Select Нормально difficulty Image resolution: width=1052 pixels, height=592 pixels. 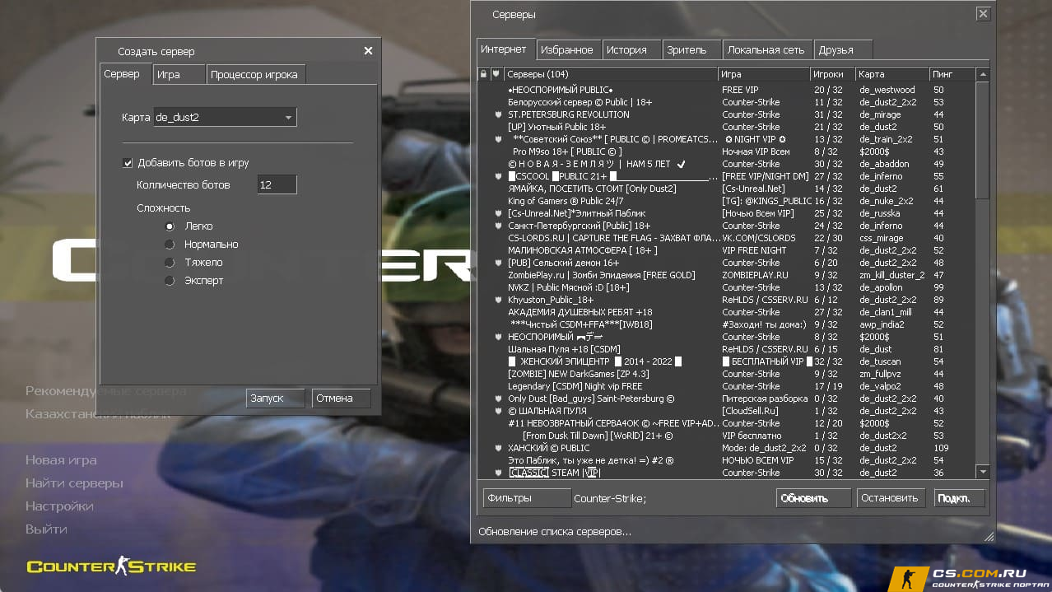[x=170, y=244]
